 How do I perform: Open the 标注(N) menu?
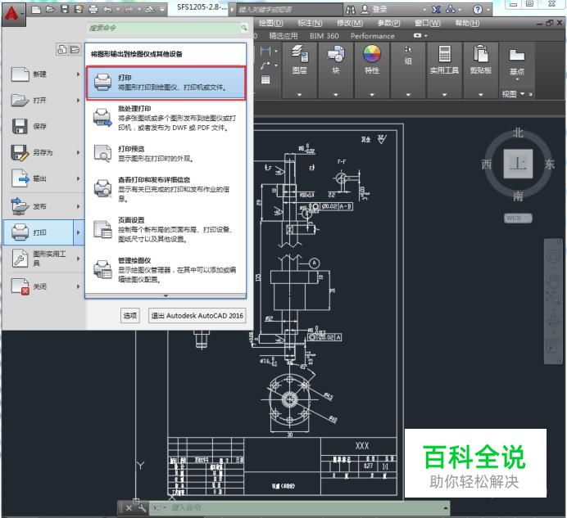pos(310,23)
